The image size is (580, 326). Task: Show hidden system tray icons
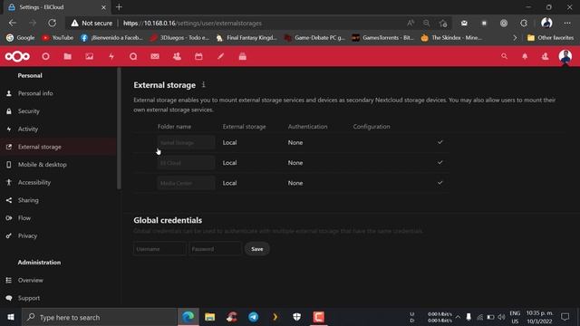458,317
